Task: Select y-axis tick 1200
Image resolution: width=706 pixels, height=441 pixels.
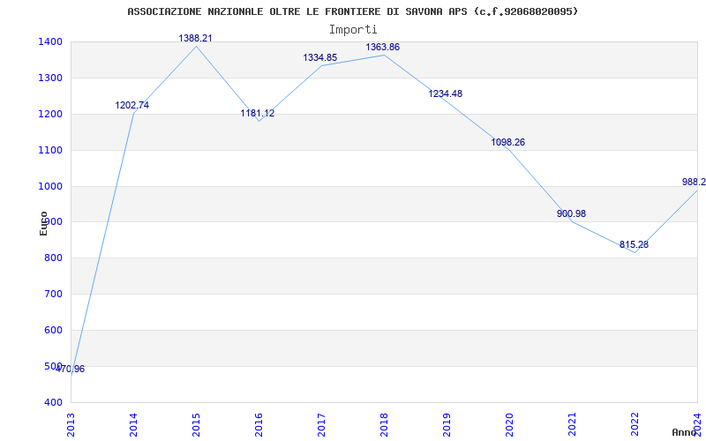Action: click(51, 115)
